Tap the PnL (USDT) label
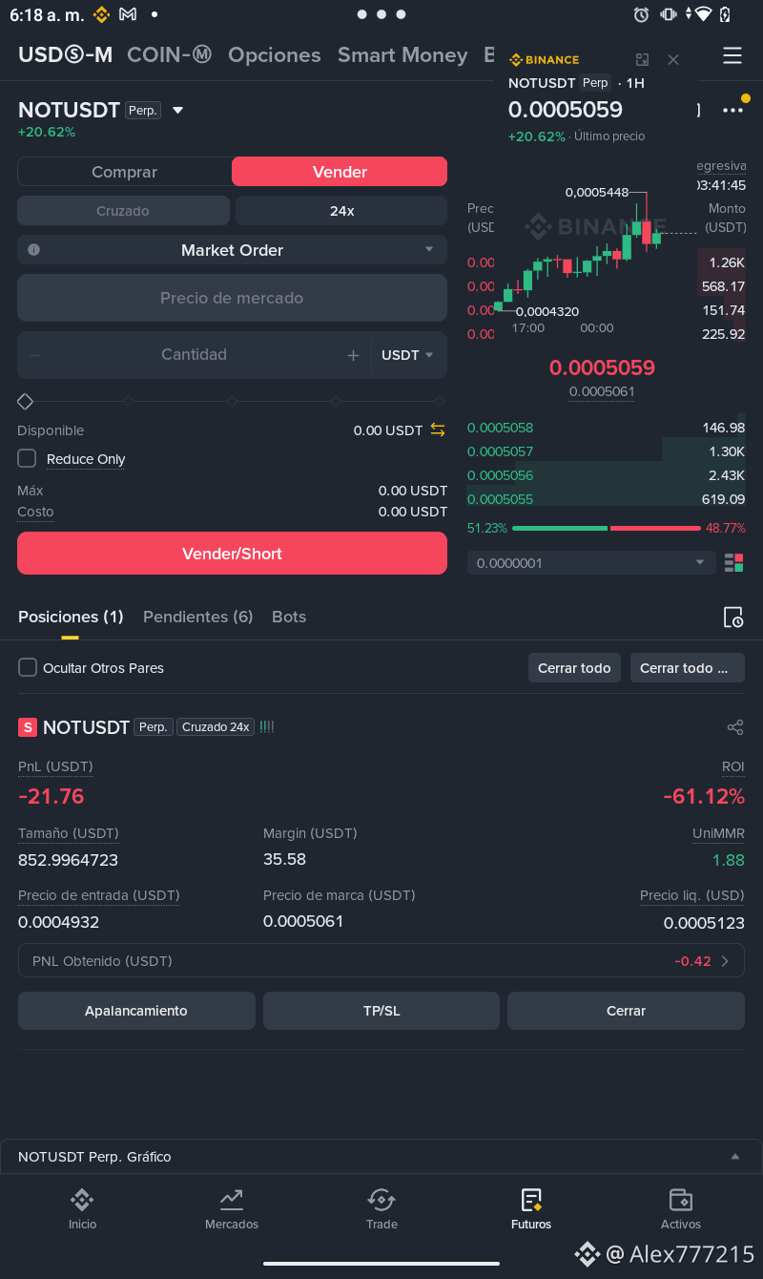 pos(55,766)
